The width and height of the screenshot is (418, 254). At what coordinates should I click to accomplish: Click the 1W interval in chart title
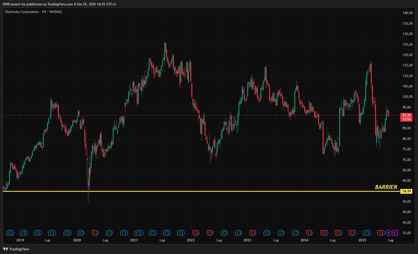tap(44, 12)
